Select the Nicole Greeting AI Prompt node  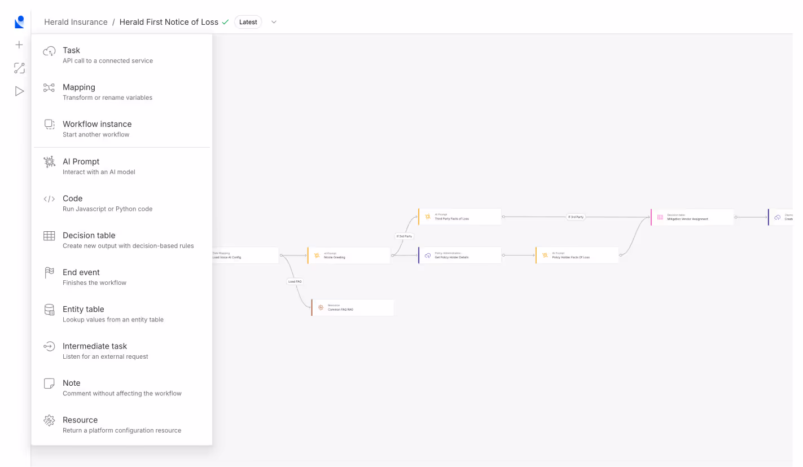tap(349, 255)
